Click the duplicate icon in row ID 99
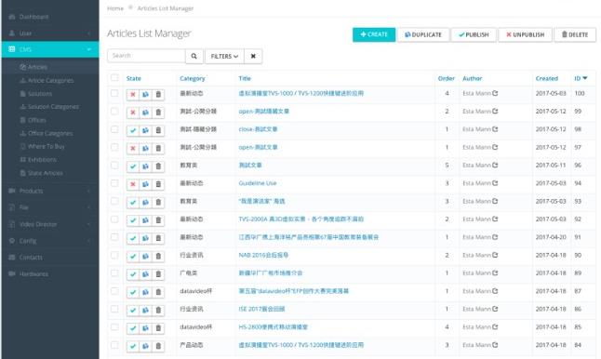The height and width of the screenshot is (359, 601). pos(145,113)
